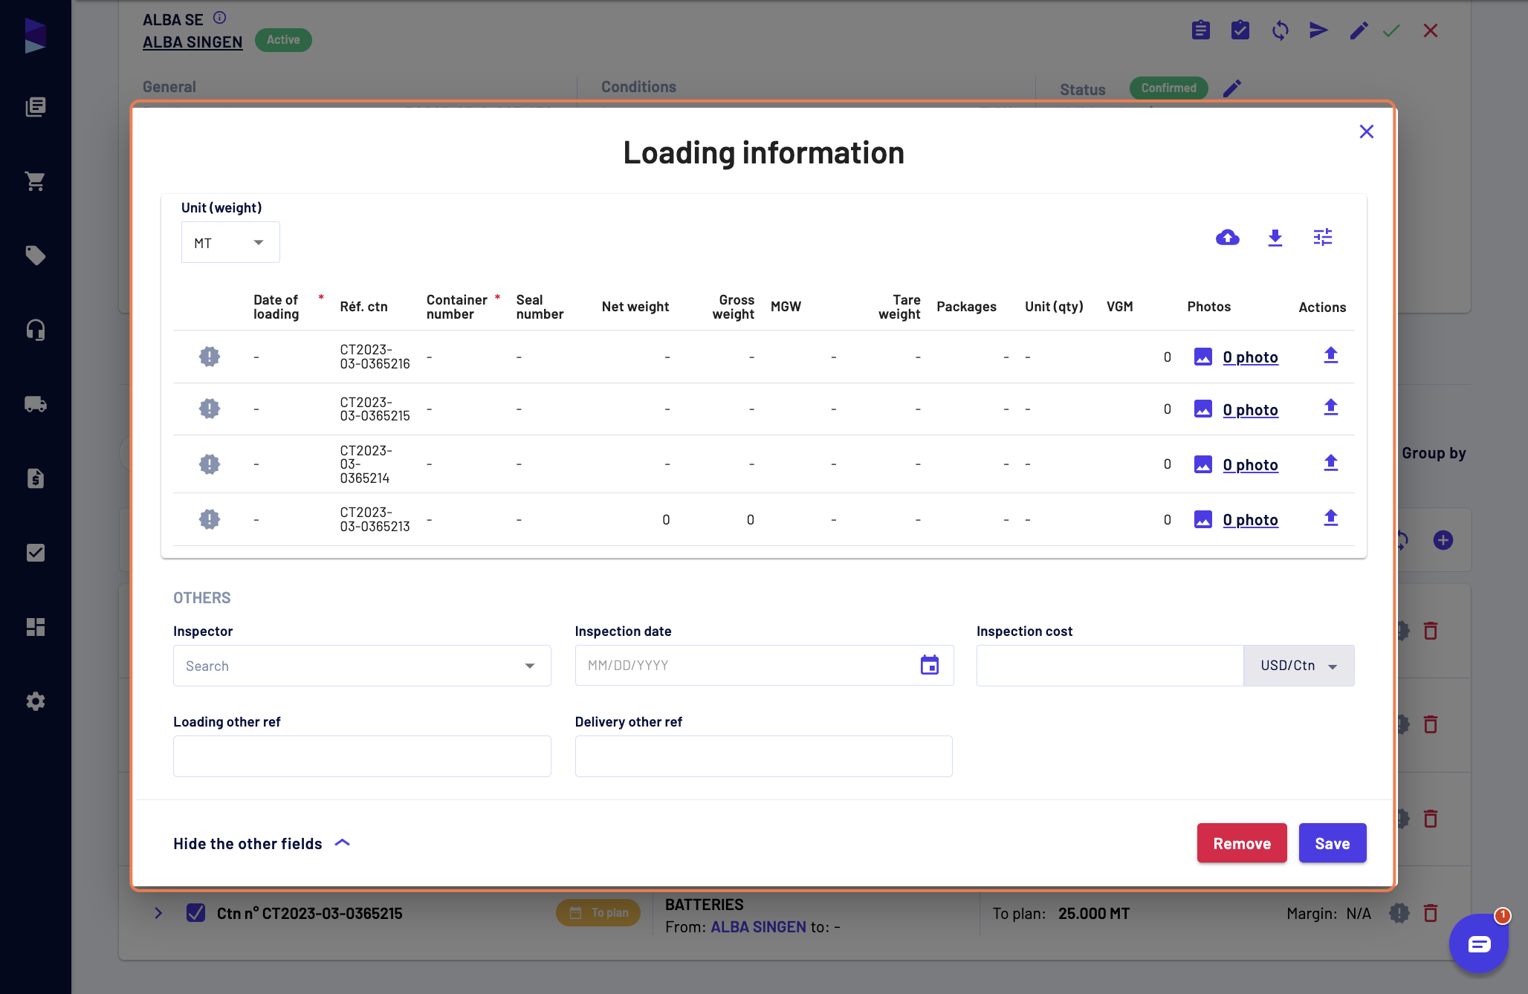Click the Loading other ref field

[362, 756]
